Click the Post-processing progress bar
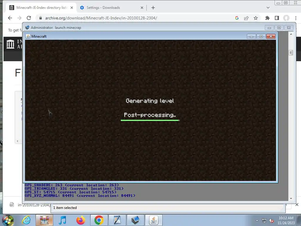 (x=150, y=120)
